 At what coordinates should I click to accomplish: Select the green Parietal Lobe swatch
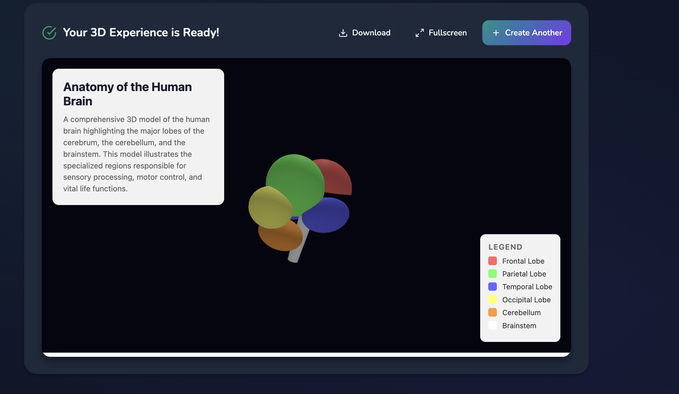tap(492, 274)
